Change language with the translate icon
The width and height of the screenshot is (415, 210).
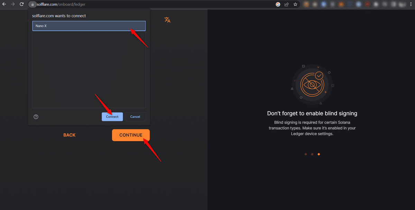(x=167, y=20)
